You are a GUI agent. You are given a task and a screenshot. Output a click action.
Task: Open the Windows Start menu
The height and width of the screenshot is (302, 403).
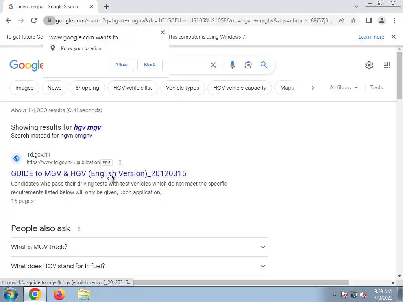click(10, 294)
